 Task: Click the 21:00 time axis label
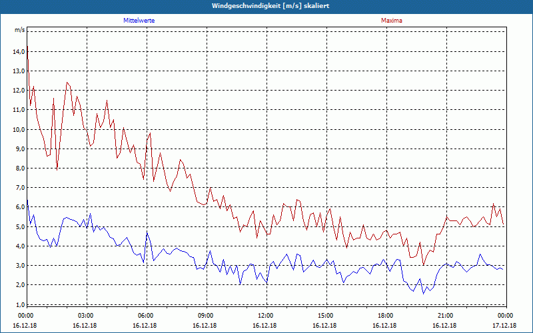(446, 316)
